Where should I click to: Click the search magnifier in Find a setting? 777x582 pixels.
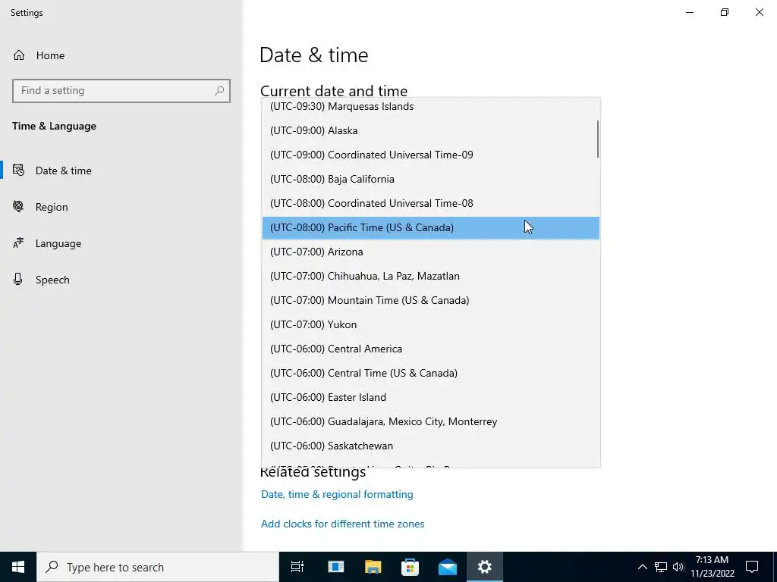click(x=219, y=91)
